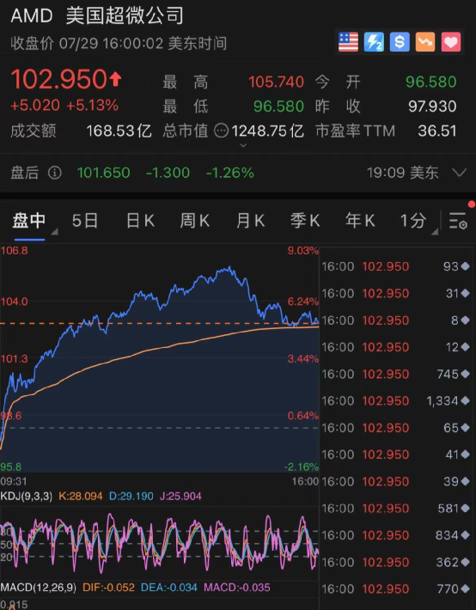
Task: Switch to the 日K tab
Action: [140, 221]
